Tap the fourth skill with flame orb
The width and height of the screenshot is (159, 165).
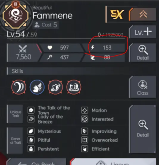74,87
